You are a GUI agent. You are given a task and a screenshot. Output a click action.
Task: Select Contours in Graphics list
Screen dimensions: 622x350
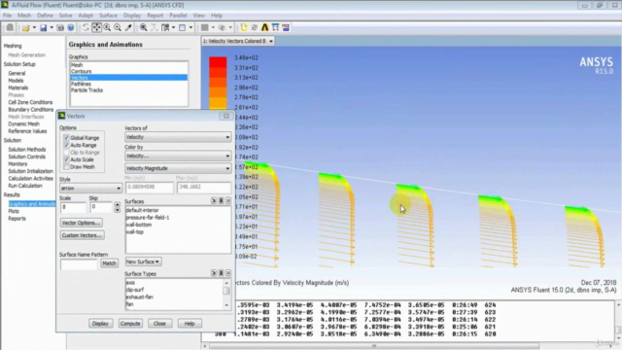(82, 71)
